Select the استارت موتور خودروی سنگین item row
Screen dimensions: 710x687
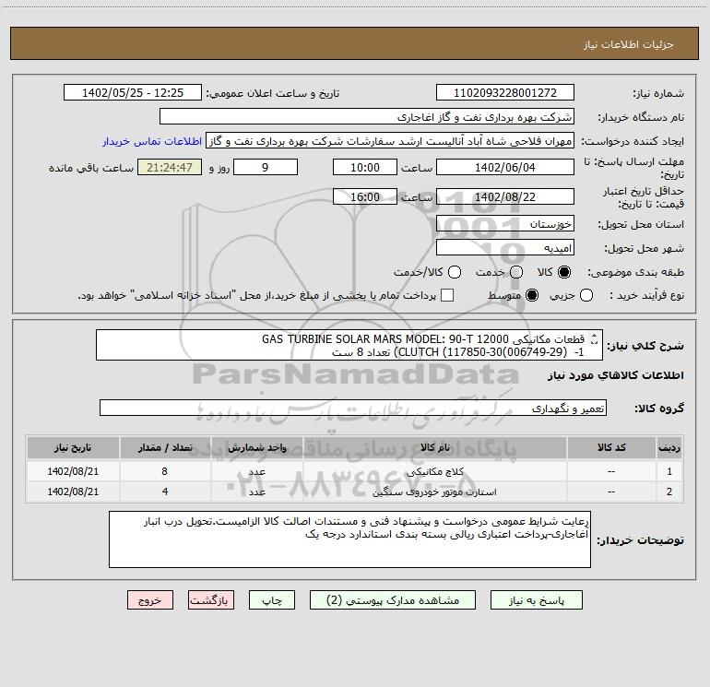[355, 492]
